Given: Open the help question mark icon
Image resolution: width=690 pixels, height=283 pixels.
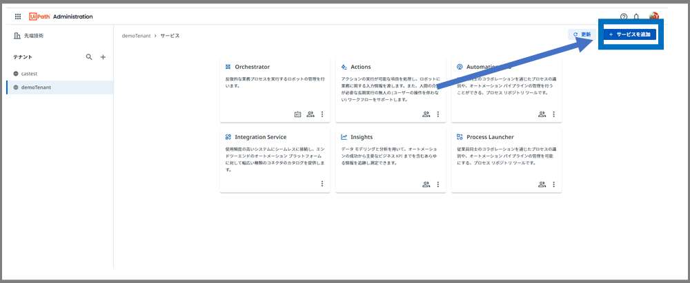Looking at the screenshot, I should 624,17.
